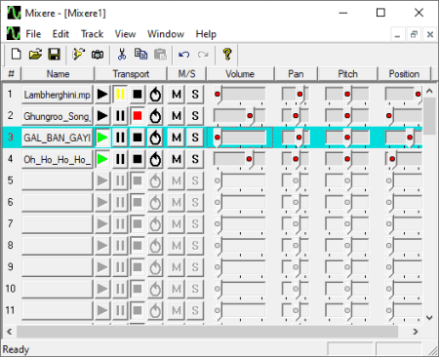This screenshot has width=439, height=357.
Task: Click the Volume column header
Action: 240,74
